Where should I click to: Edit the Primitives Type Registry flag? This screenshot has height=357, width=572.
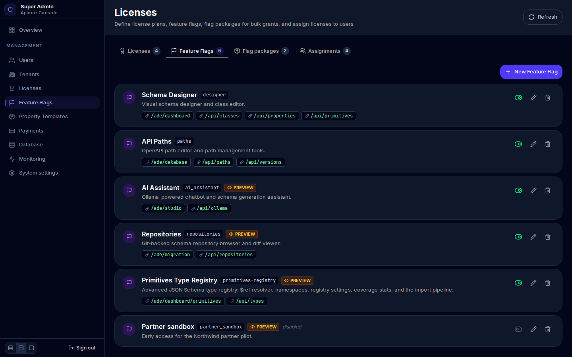533,283
